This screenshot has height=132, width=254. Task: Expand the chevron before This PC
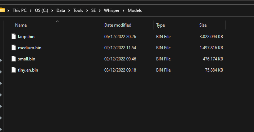(8, 10)
